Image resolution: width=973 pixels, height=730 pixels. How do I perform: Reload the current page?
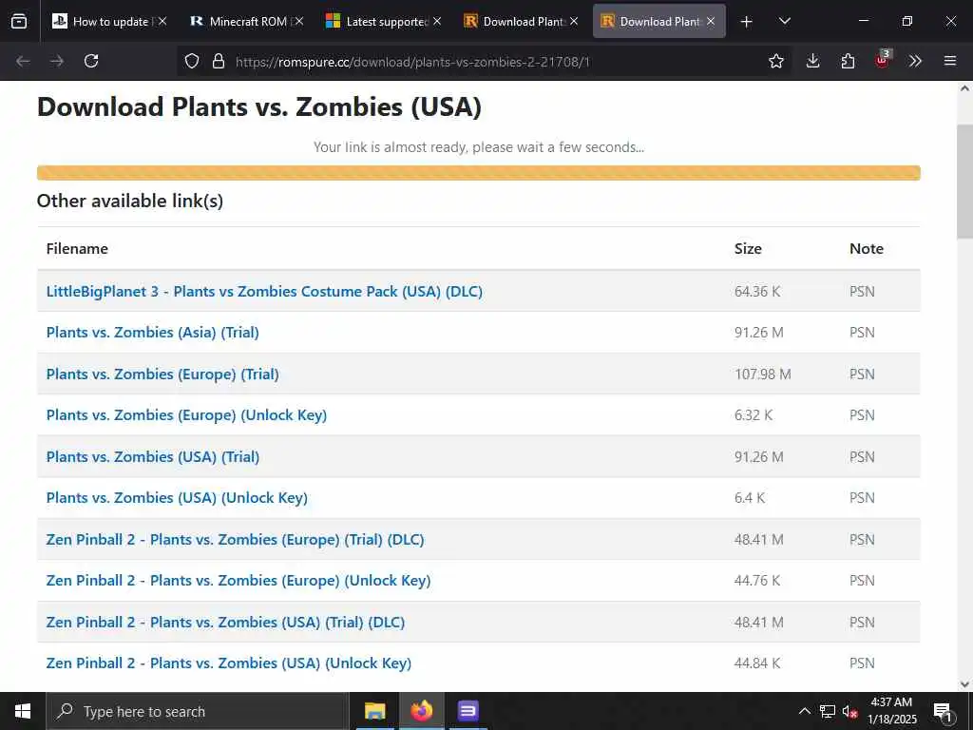(91, 61)
